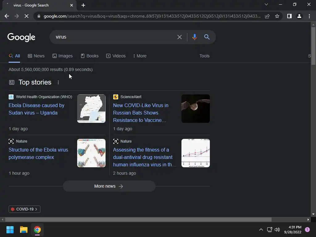Clear the search query text
The height and width of the screenshot is (237, 316).
click(x=179, y=37)
